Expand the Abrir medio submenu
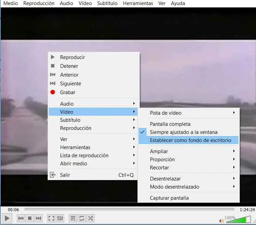The width and height of the screenshot is (256, 225). click(x=93, y=163)
